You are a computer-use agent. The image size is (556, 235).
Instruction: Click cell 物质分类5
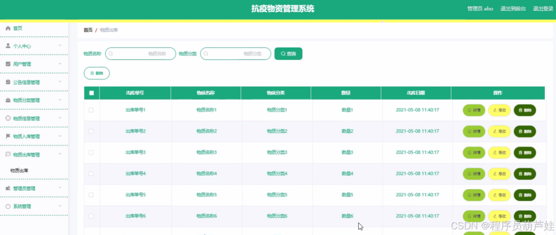click(x=277, y=195)
